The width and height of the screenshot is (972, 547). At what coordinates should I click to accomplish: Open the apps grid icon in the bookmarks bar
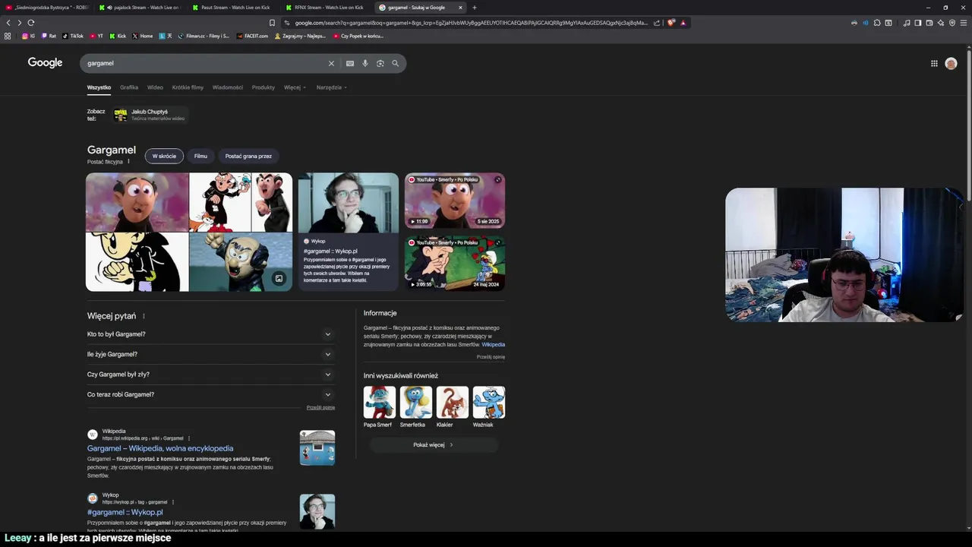pos(8,36)
